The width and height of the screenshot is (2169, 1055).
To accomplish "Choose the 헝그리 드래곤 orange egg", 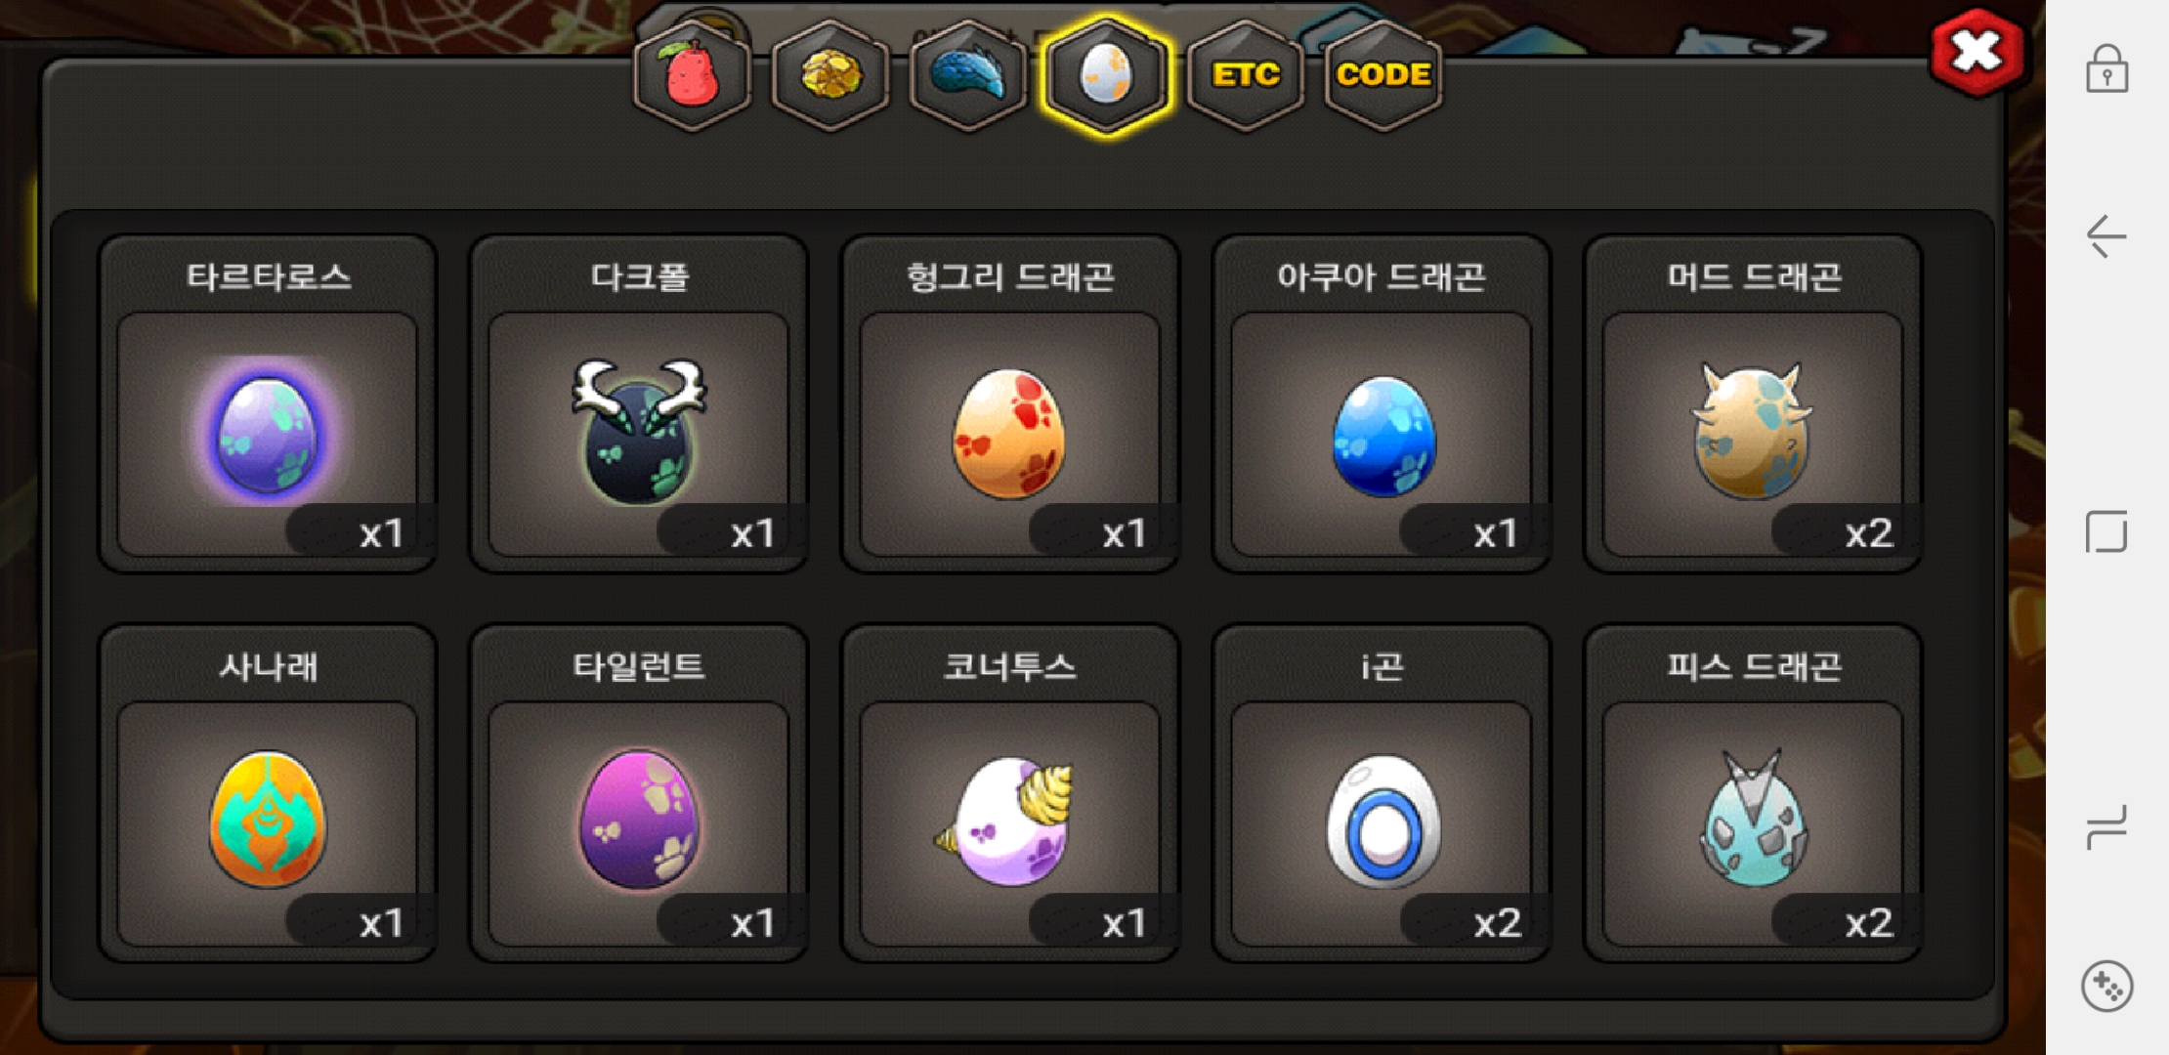I will point(1010,403).
